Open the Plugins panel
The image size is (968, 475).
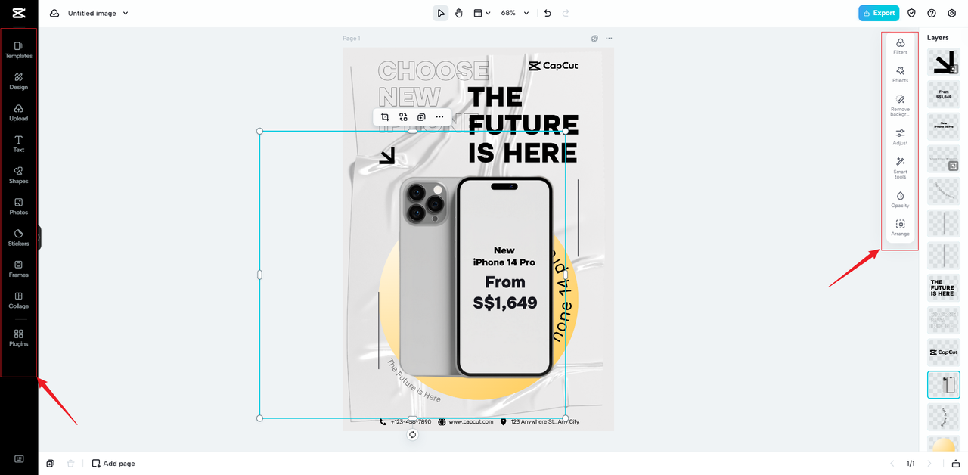tap(19, 337)
